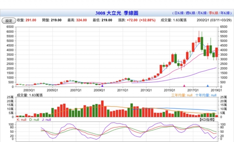Switch to 日K線 daily chart
The width and height of the screenshot is (234, 142).
179,13
